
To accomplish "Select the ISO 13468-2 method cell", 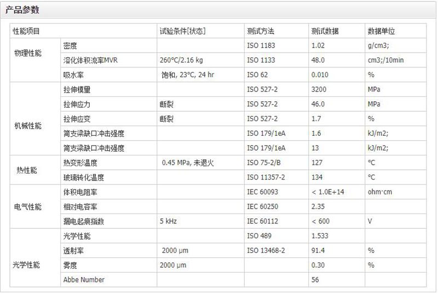I will pos(266,251).
